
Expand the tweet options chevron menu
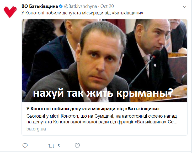coord(185,7)
